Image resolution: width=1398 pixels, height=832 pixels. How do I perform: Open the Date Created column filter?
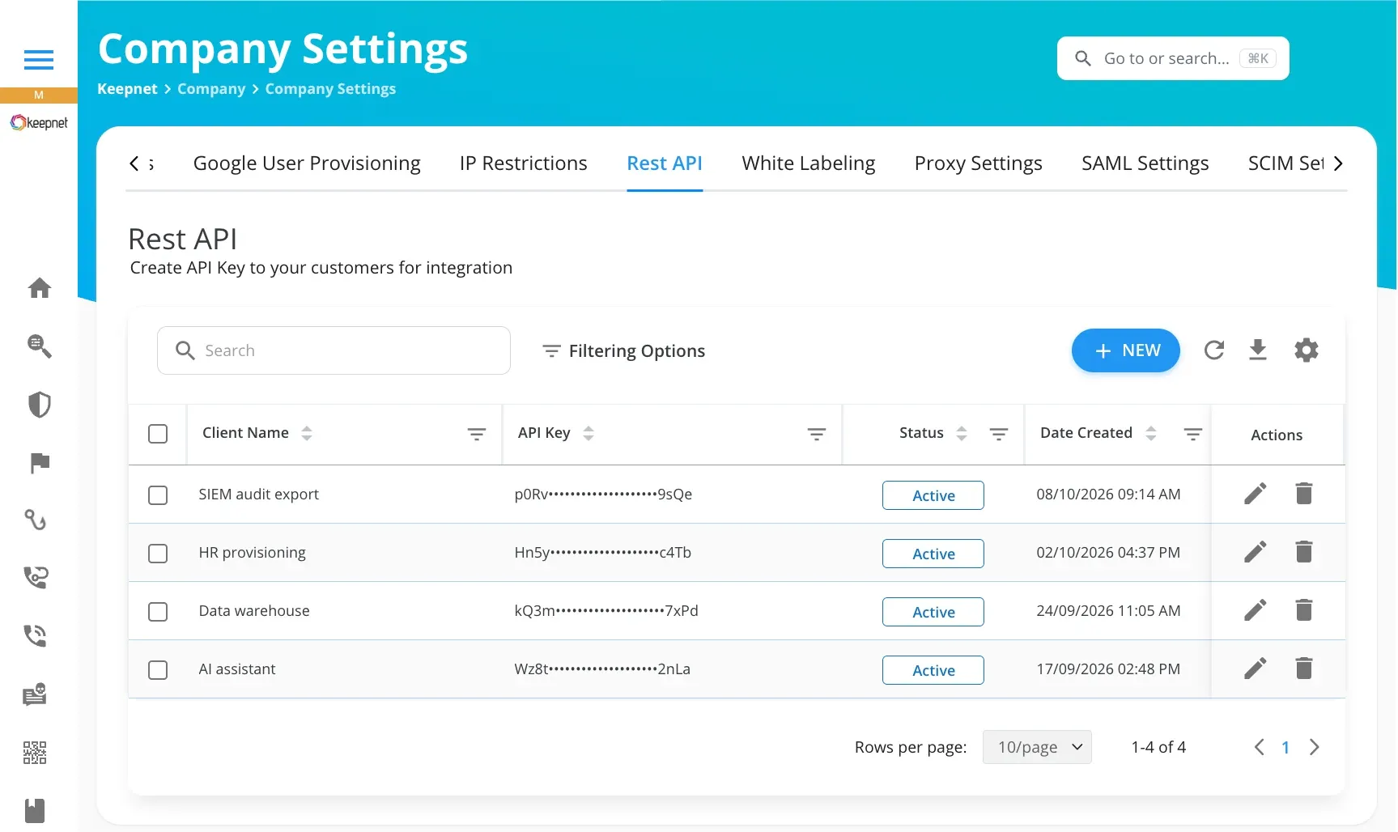pyautogui.click(x=1193, y=435)
